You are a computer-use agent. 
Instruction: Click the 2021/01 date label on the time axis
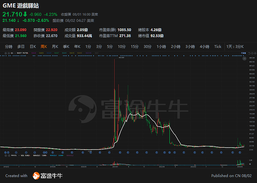(115, 167)
